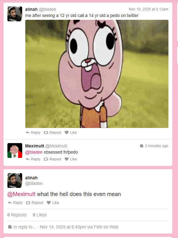Open the pink @Meximutt mention

21,194
